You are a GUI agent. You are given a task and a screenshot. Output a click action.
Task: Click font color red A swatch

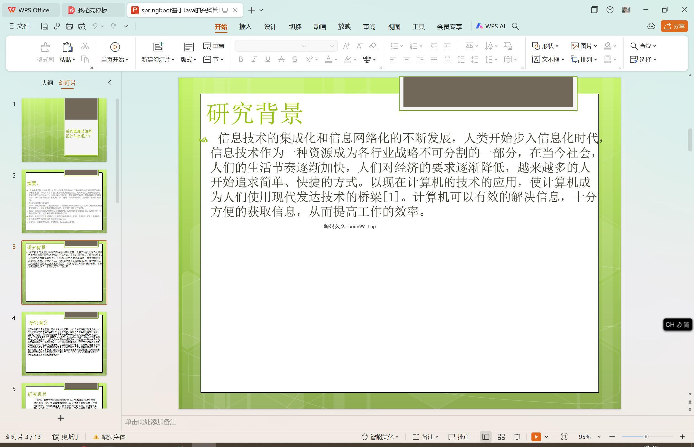[328, 59]
